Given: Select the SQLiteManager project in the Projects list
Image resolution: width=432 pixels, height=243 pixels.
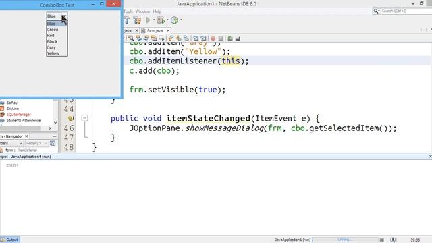Looking at the screenshot, I should coord(19,115).
